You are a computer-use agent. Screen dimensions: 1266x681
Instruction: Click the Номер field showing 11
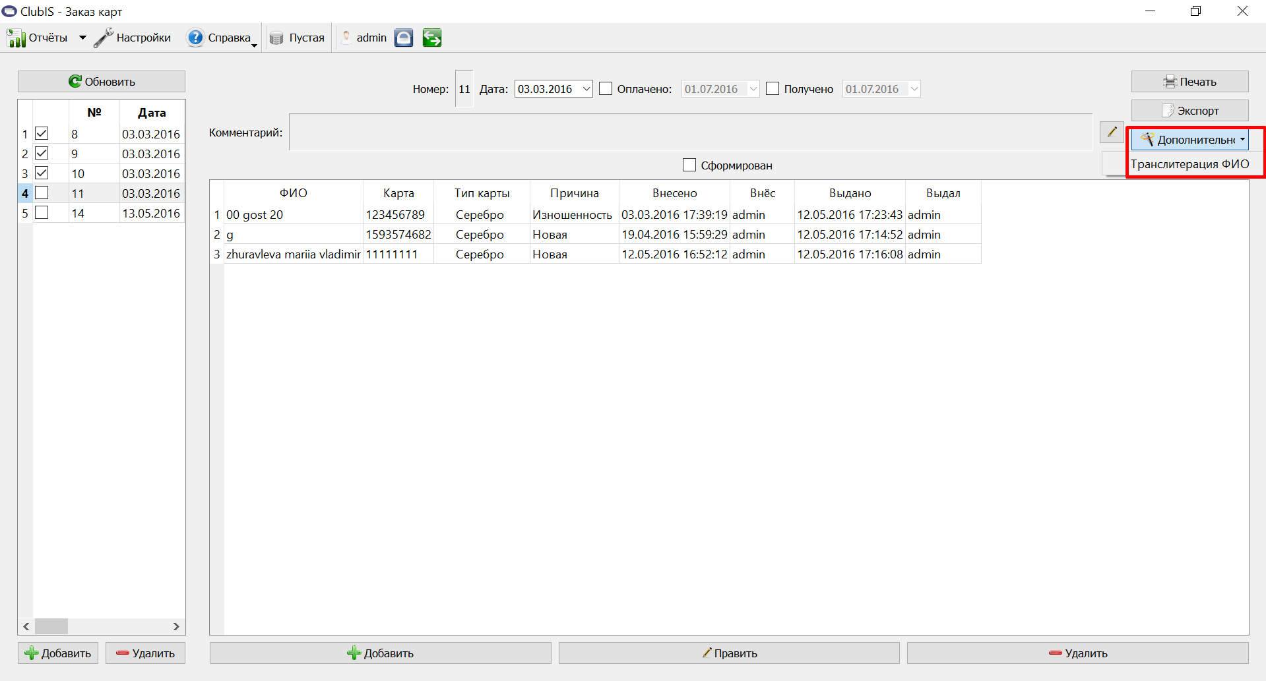(x=464, y=89)
